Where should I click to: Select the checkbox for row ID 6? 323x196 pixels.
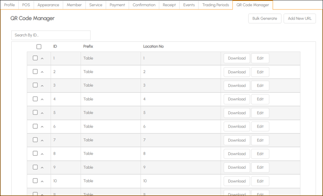click(x=35, y=126)
